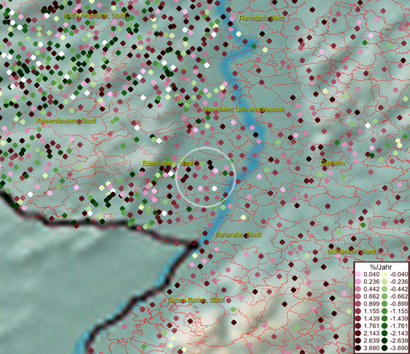Click the legend value text 0.899

[371, 304]
